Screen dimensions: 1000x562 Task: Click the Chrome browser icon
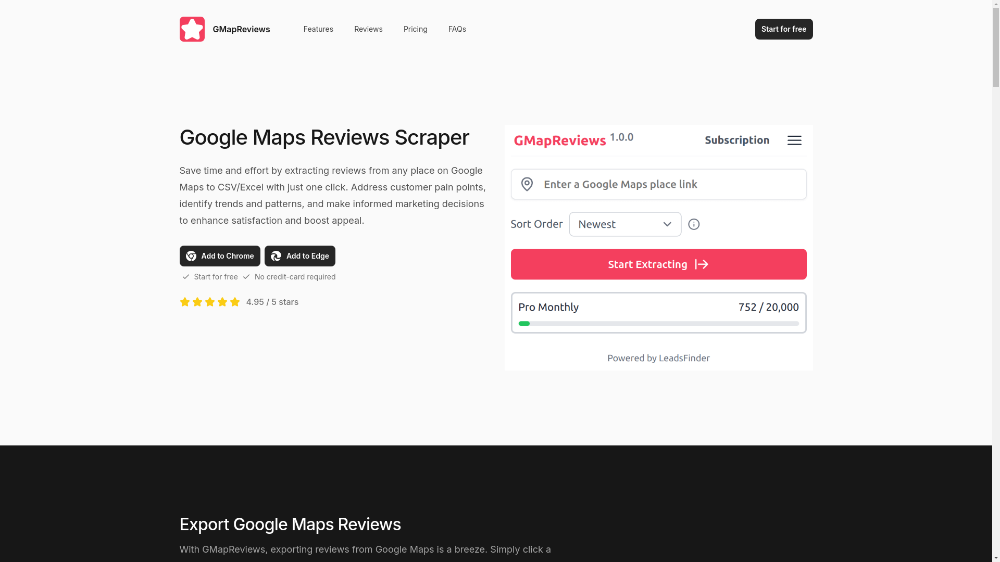(191, 256)
